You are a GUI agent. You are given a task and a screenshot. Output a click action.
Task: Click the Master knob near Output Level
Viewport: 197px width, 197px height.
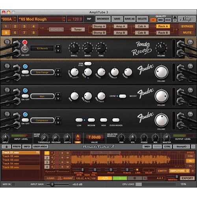167,138
